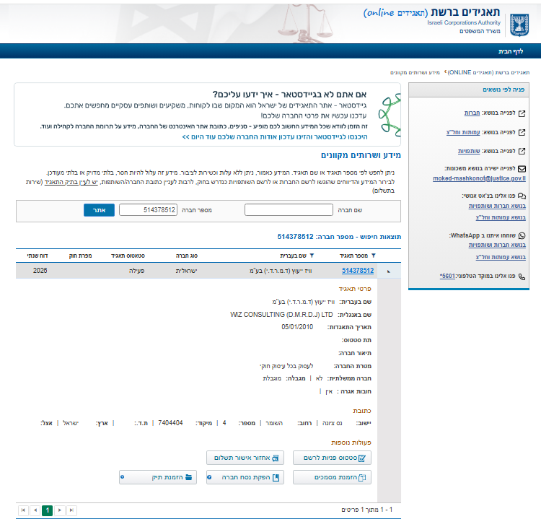The image size is (541, 527).
Task: Open the לדף הבית navigation item
Action: pos(511,51)
